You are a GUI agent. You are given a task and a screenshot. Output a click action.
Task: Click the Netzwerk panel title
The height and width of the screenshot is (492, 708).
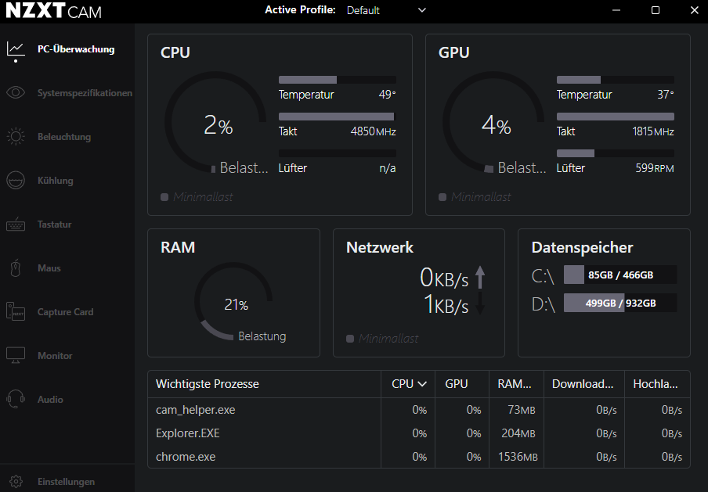point(379,247)
